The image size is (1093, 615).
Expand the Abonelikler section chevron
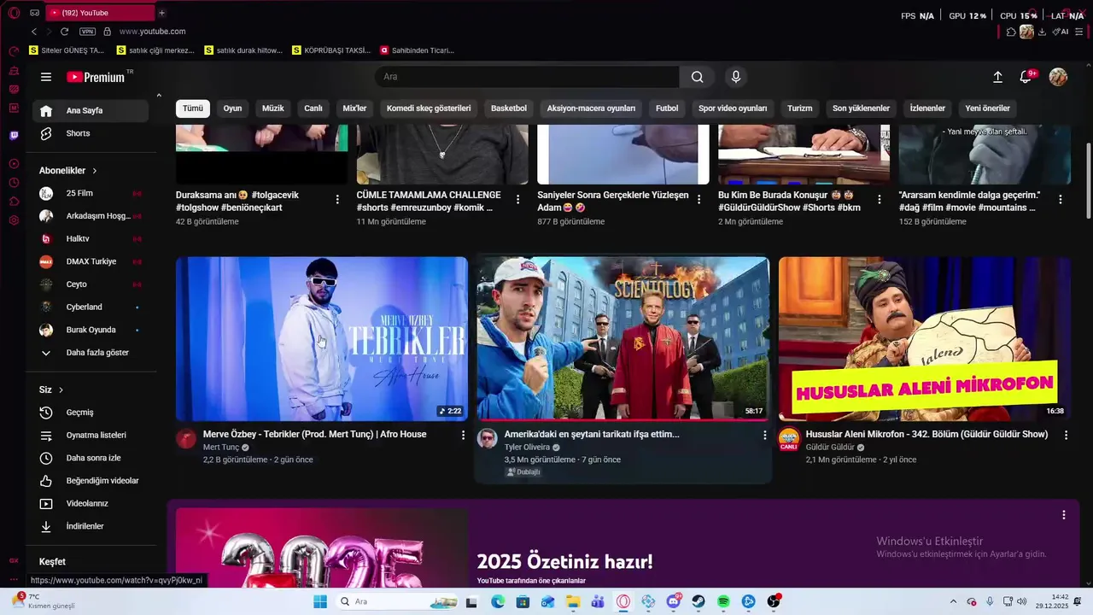pyautogui.click(x=95, y=171)
